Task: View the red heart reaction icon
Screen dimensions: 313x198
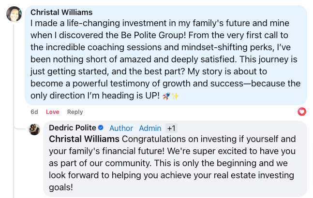Action: tap(301, 112)
